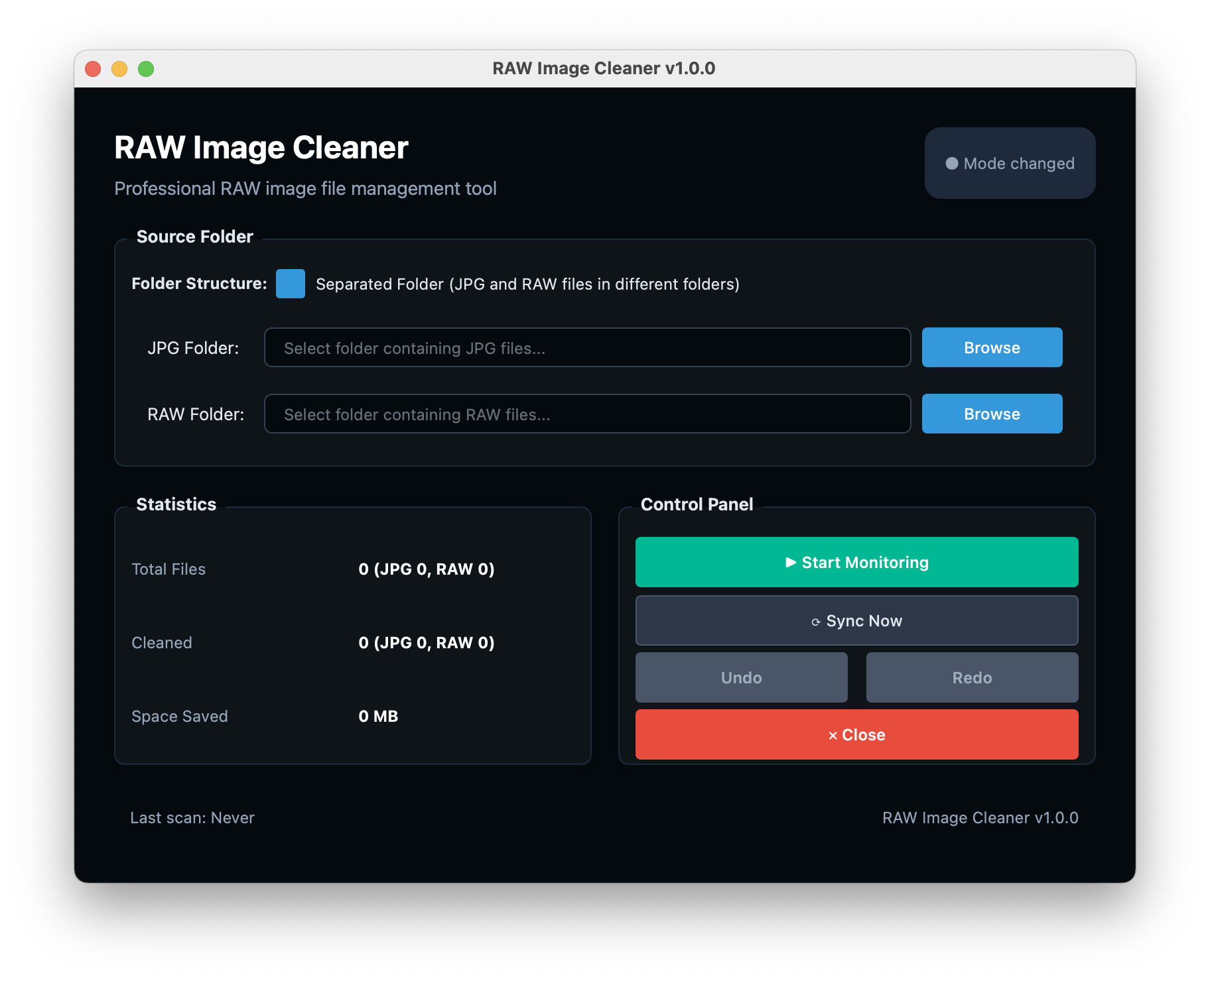Viewport: 1210px width, 981px height.
Task: Click the Separated Folder option label text
Action: click(x=527, y=284)
